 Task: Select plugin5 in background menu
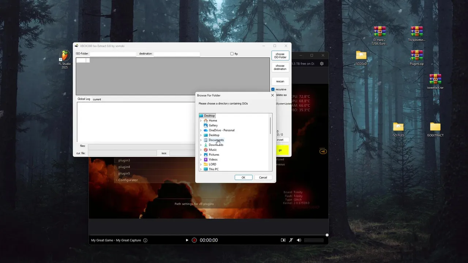(124, 174)
